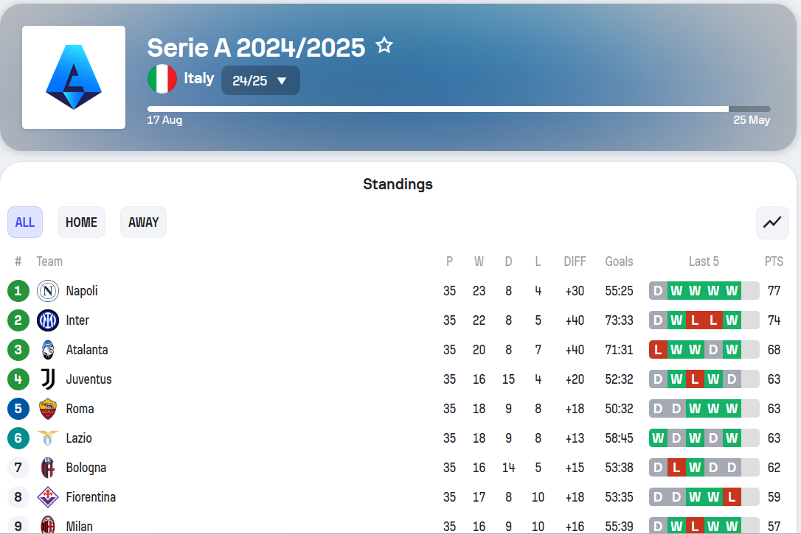Switch standings to HOME matches
Screen dimensions: 801x534
pyautogui.click(x=81, y=222)
